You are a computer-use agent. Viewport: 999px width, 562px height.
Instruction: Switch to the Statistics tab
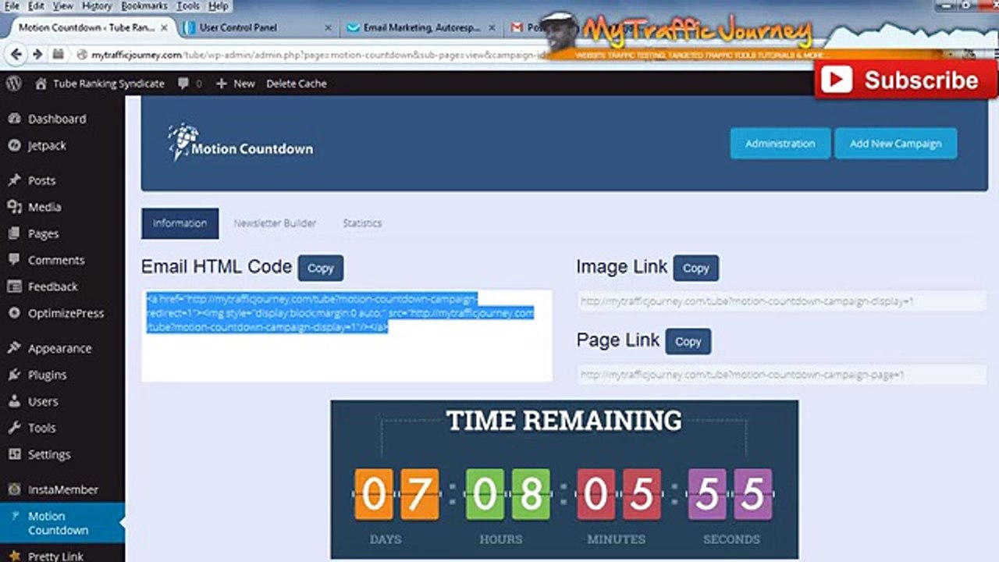click(362, 223)
